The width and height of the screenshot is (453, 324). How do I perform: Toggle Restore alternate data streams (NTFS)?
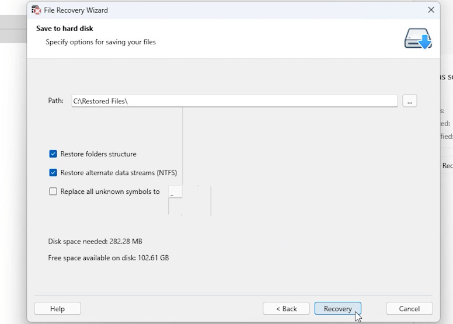pyautogui.click(x=53, y=173)
